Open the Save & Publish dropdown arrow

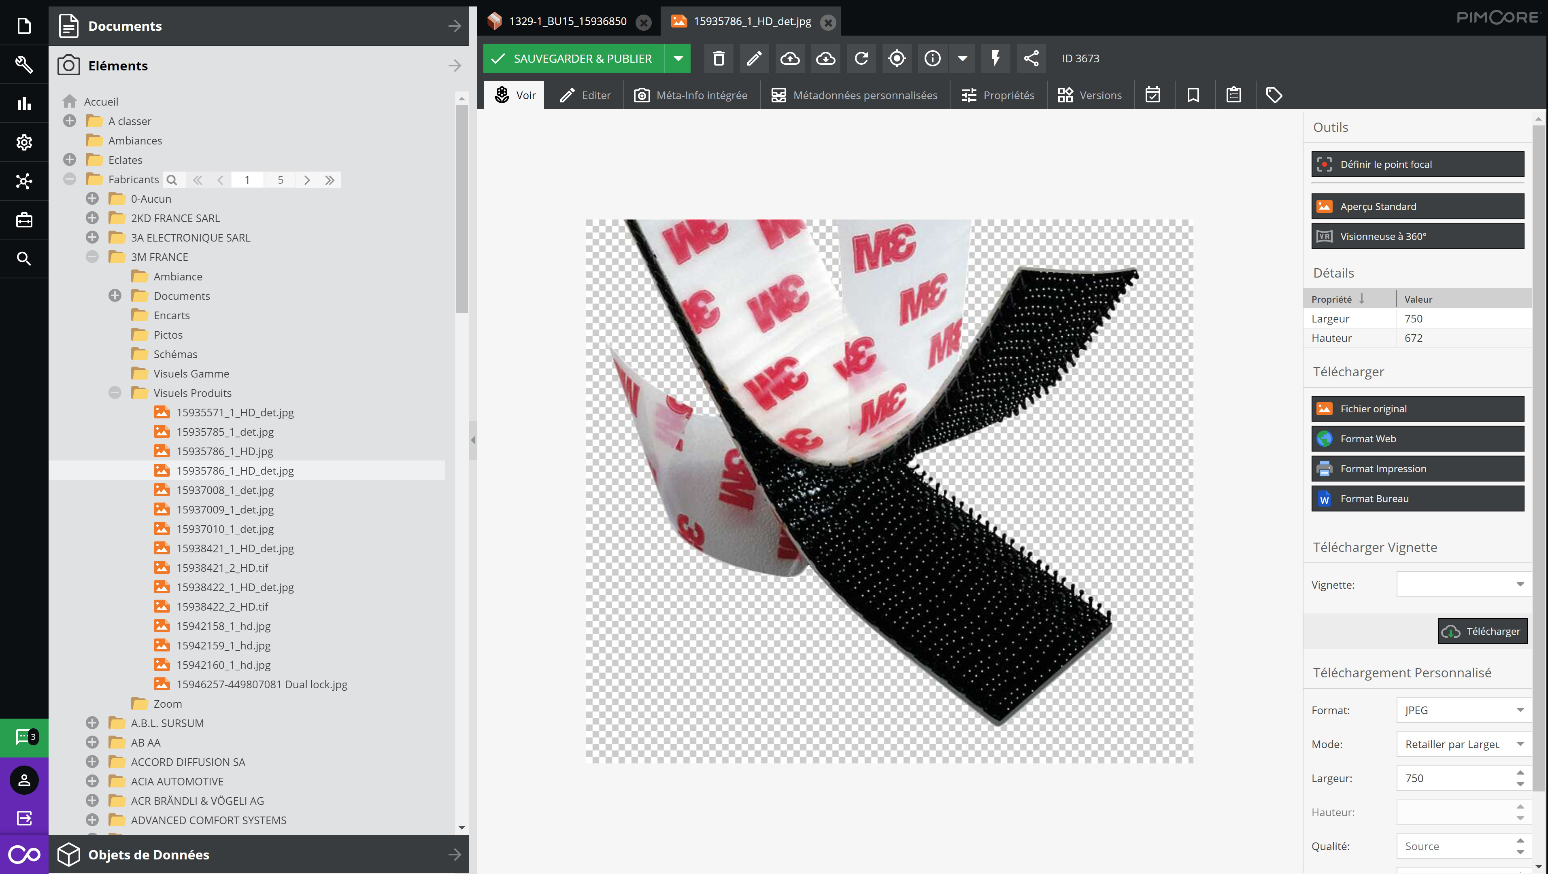[678, 58]
